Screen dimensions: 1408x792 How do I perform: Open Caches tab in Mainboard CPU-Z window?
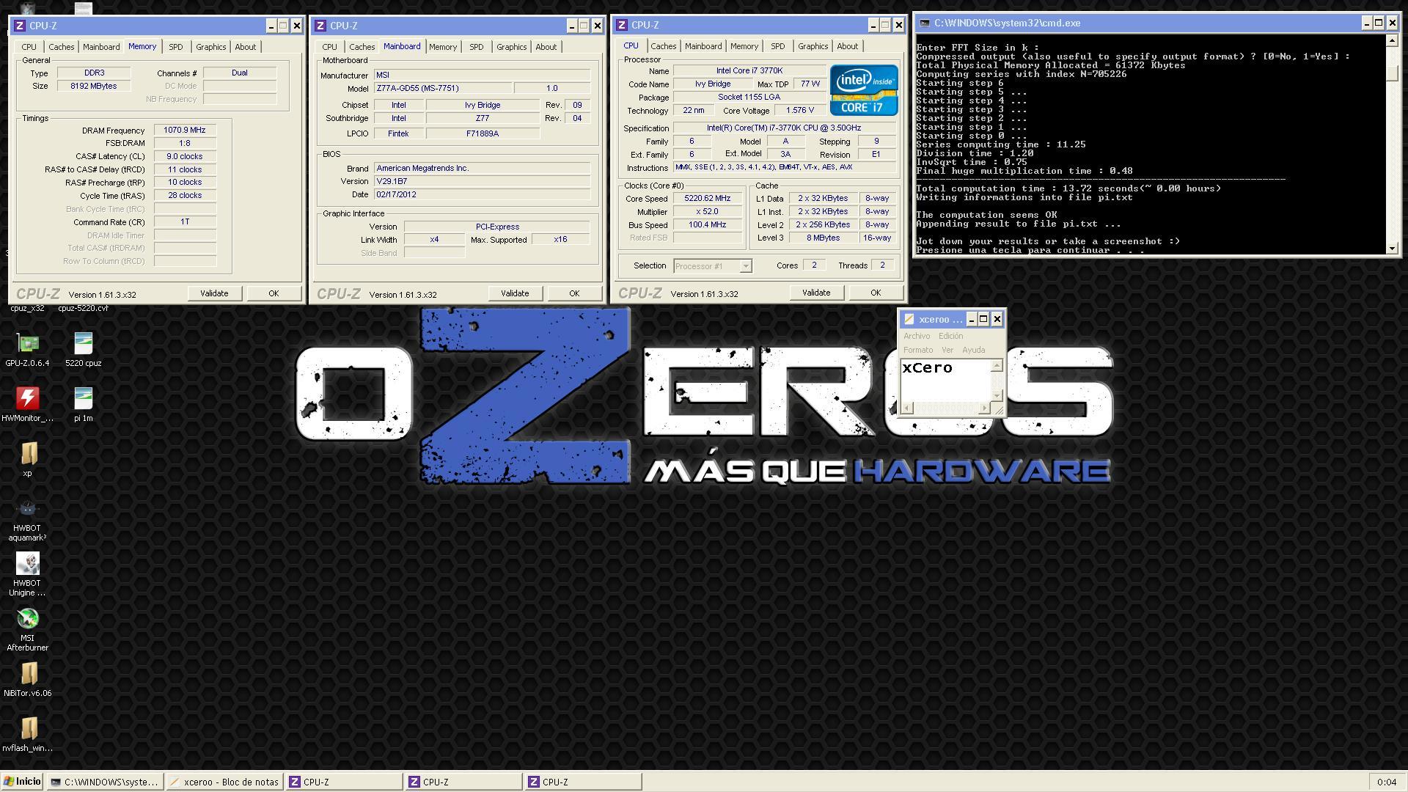362,47
